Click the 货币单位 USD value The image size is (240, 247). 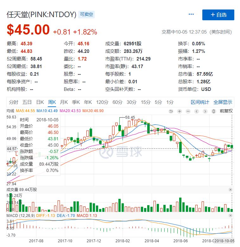206,89
